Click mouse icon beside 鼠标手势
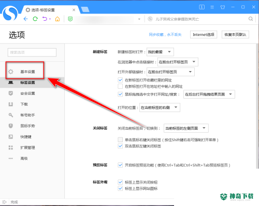Image resolution: width=259 pixels, height=206 pixels. click(x=11, y=126)
